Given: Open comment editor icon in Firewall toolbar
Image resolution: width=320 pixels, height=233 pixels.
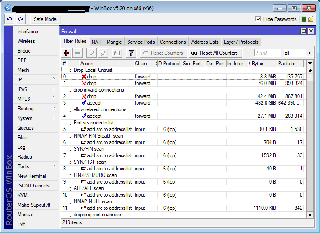Looking at the screenshot, I should click(117, 53).
